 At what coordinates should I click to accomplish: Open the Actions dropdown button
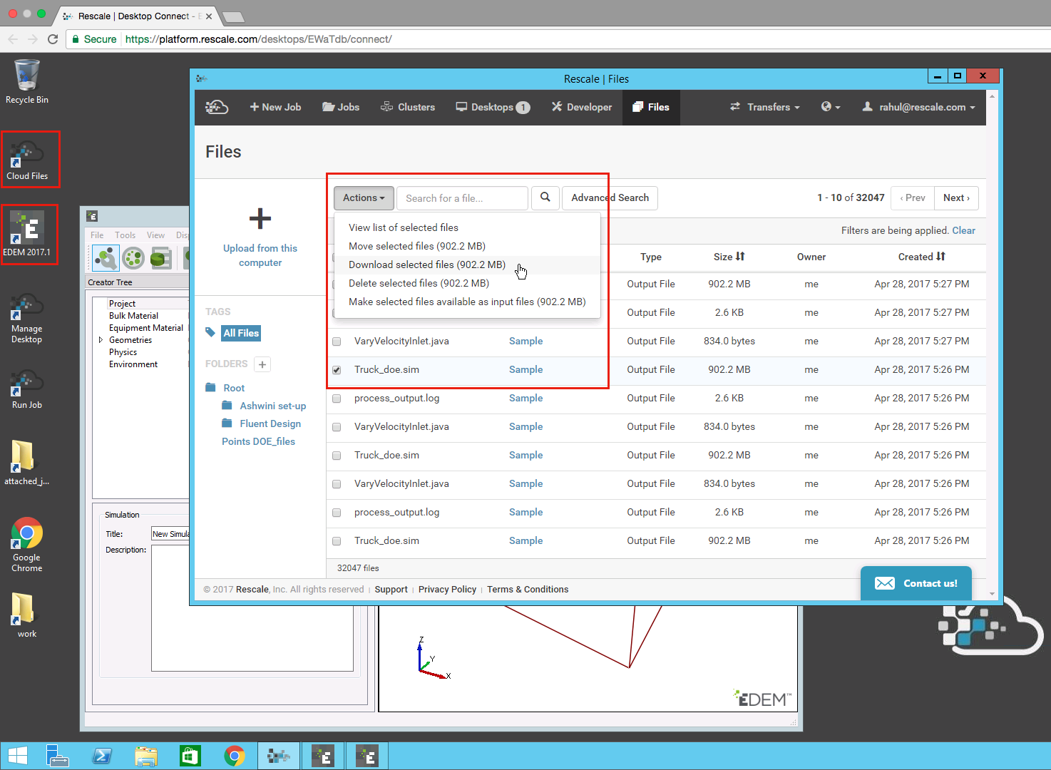pyautogui.click(x=364, y=197)
